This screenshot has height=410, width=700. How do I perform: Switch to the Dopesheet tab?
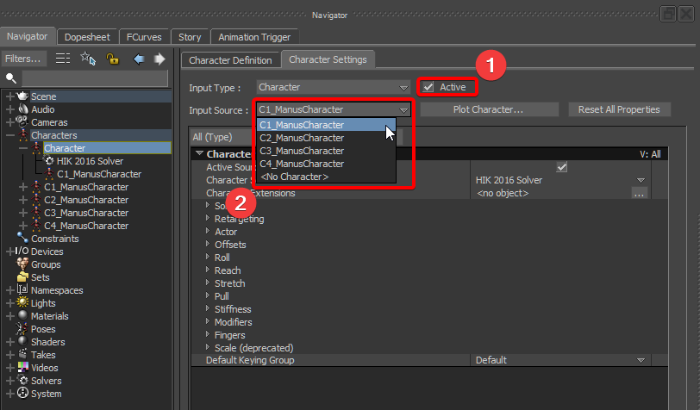(x=86, y=37)
